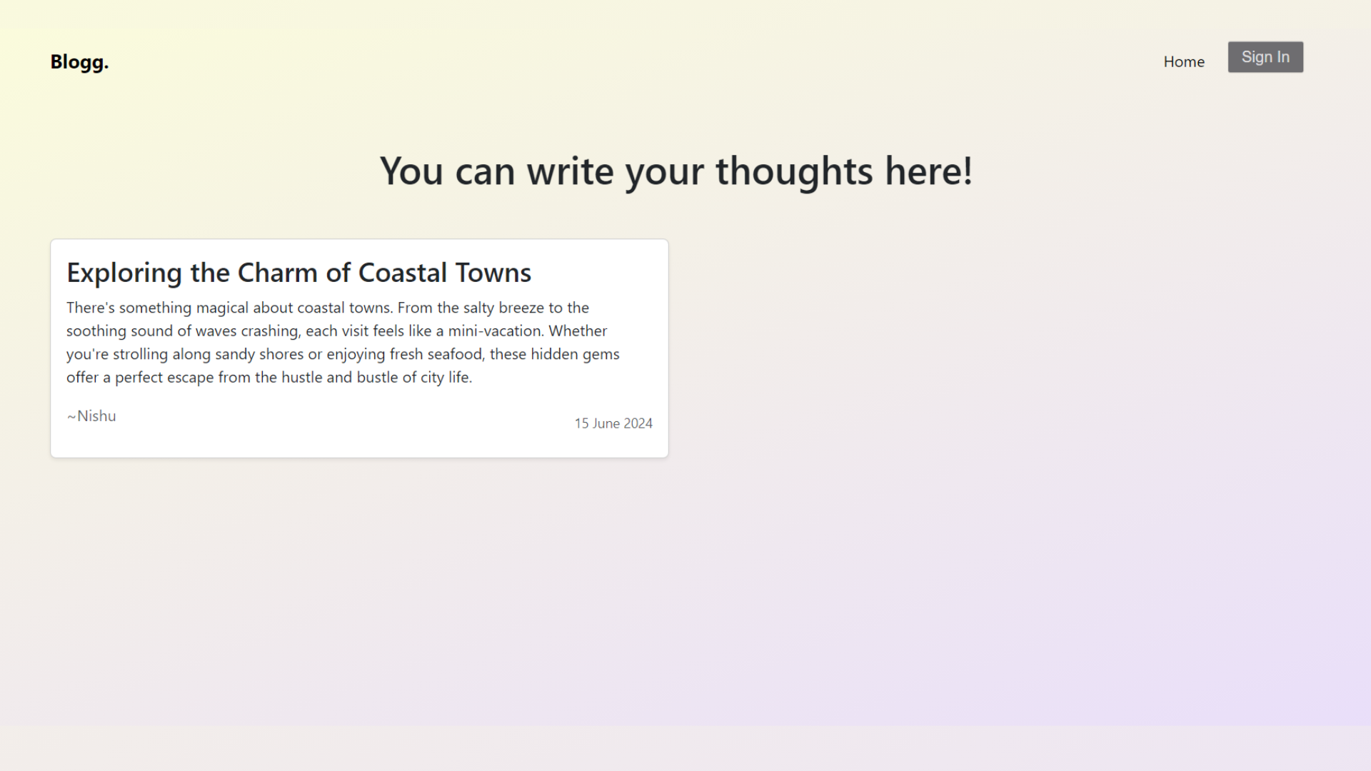Select the author name ~Nishu
Screen dimensions: 1371x771
tap(91, 416)
